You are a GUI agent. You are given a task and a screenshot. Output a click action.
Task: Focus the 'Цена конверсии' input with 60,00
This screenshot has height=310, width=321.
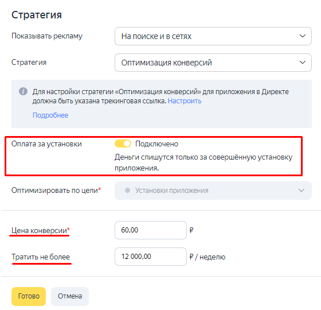(151, 230)
